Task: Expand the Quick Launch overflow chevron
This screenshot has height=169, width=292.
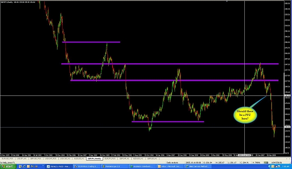Action: [x=43, y=166]
